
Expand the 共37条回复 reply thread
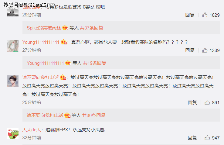pyautogui.click(x=91, y=28)
